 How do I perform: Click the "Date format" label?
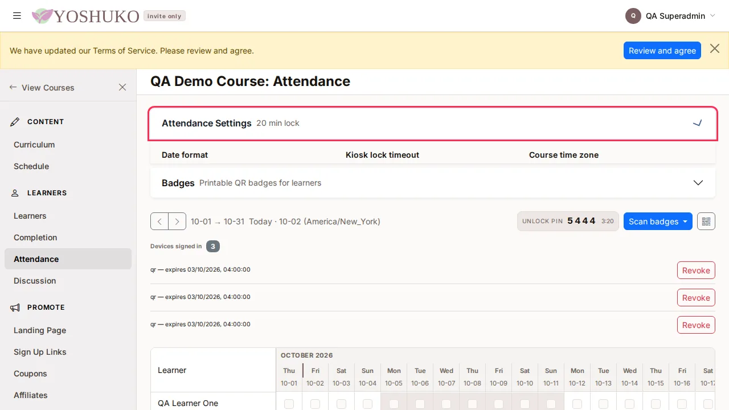click(185, 155)
